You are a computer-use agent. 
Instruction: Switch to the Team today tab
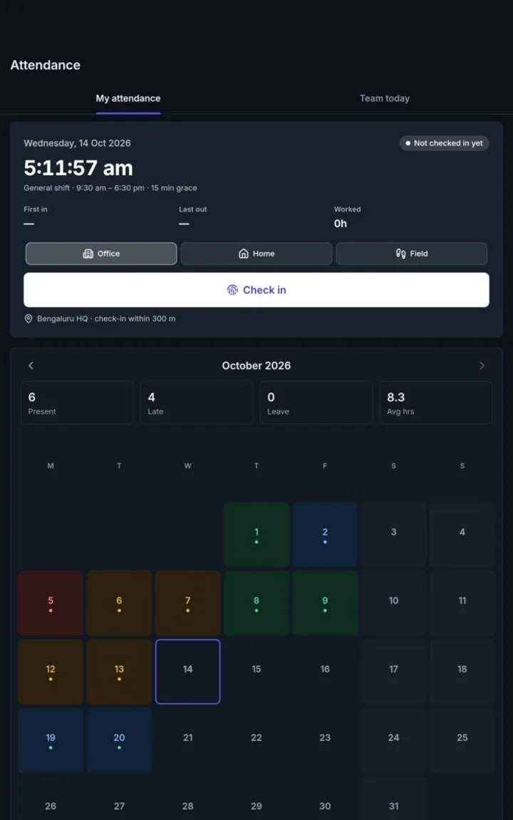point(385,98)
